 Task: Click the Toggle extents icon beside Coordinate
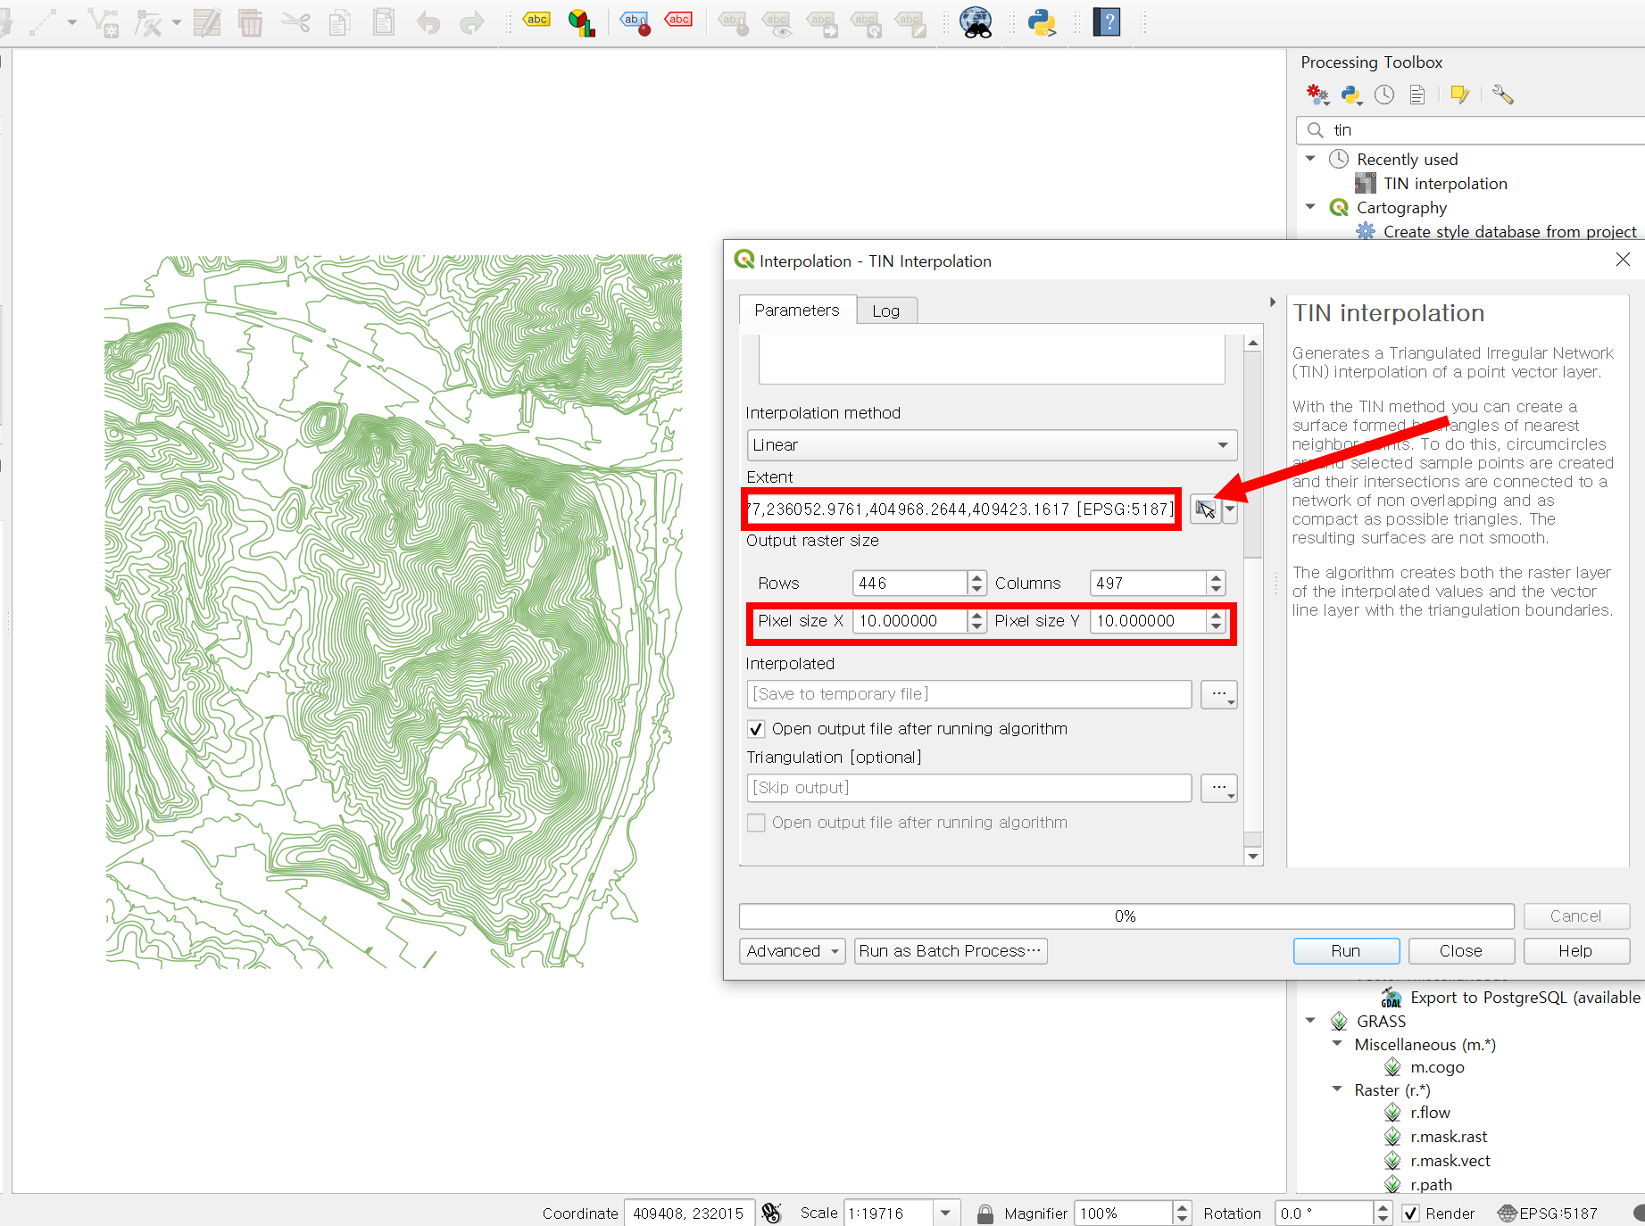click(x=771, y=1213)
